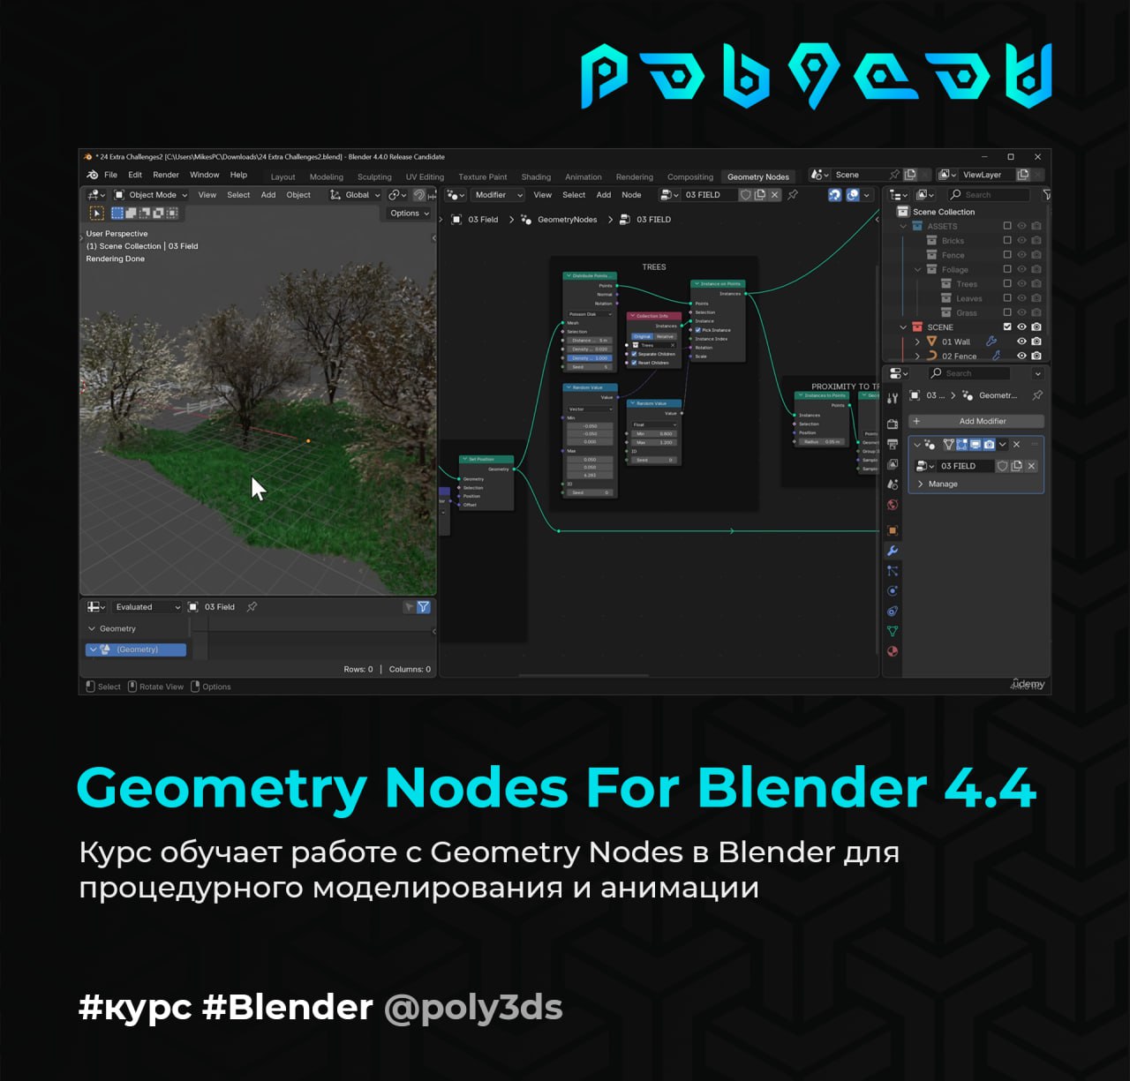Screen dimensions: 1130x1081
Task: Open the Object Mode dropdown
Action: (x=151, y=195)
